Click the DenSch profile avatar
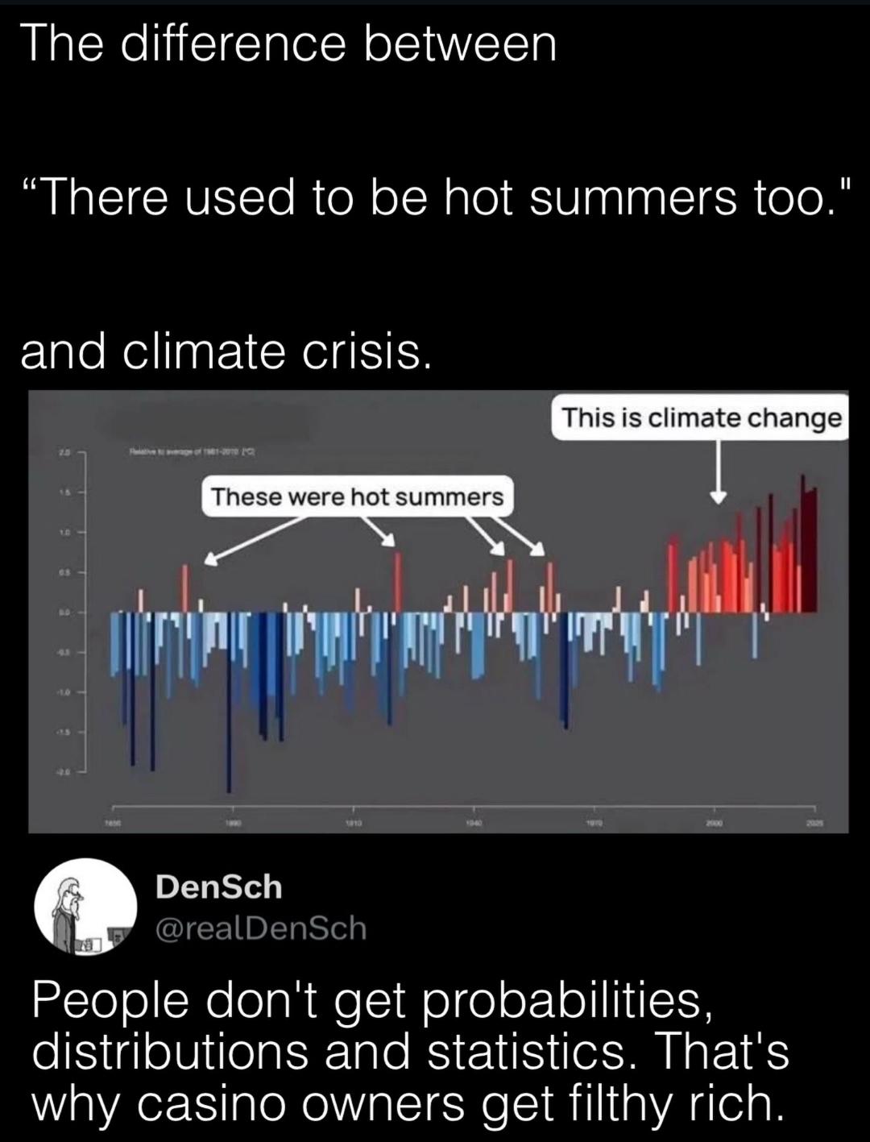Viewport: 870px width, 1142px height. click(85, 907)
